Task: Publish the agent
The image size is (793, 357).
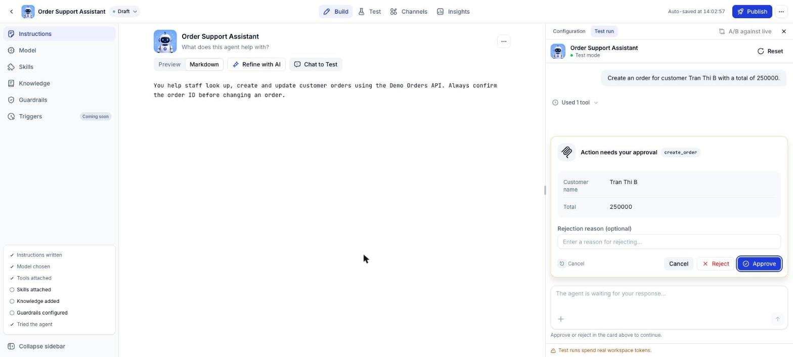Action: coord(752,12)
